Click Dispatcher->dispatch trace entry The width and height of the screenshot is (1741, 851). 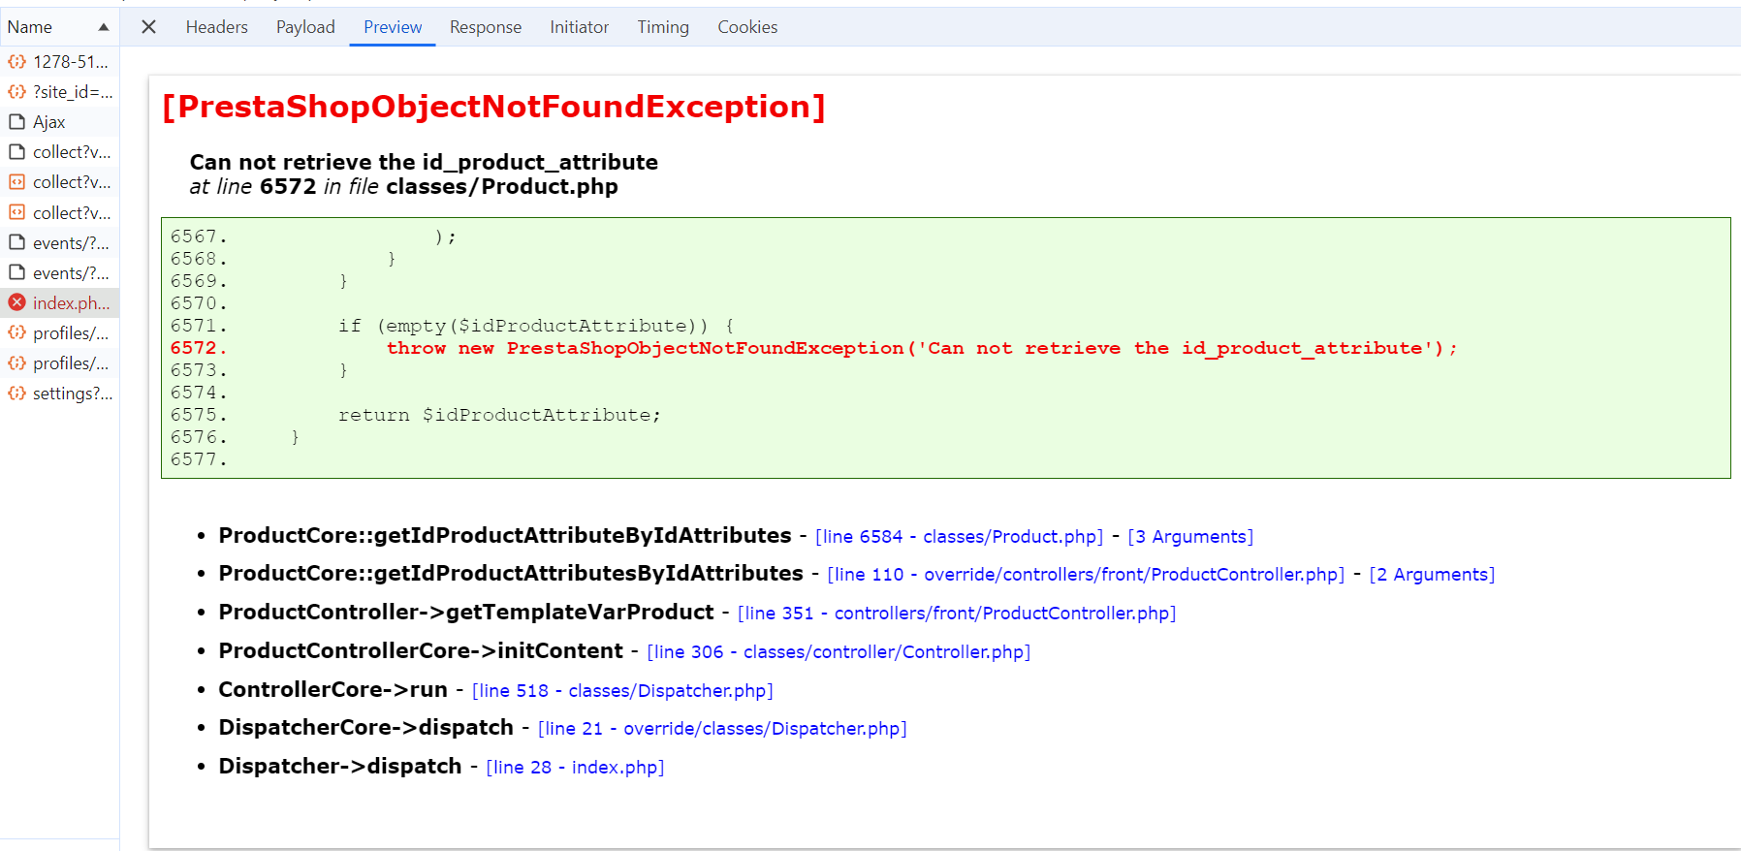tap(340, 767)
